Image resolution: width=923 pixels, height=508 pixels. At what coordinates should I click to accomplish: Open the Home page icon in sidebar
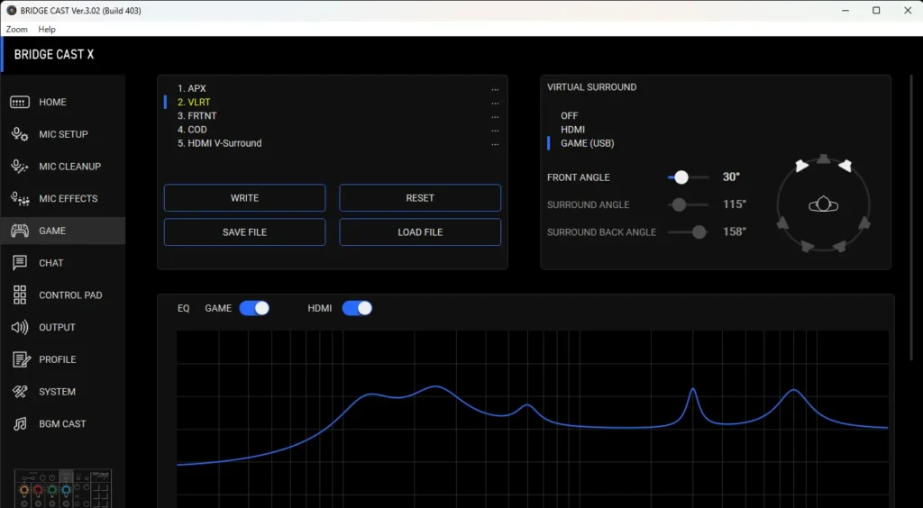click(x=20, y=103)
